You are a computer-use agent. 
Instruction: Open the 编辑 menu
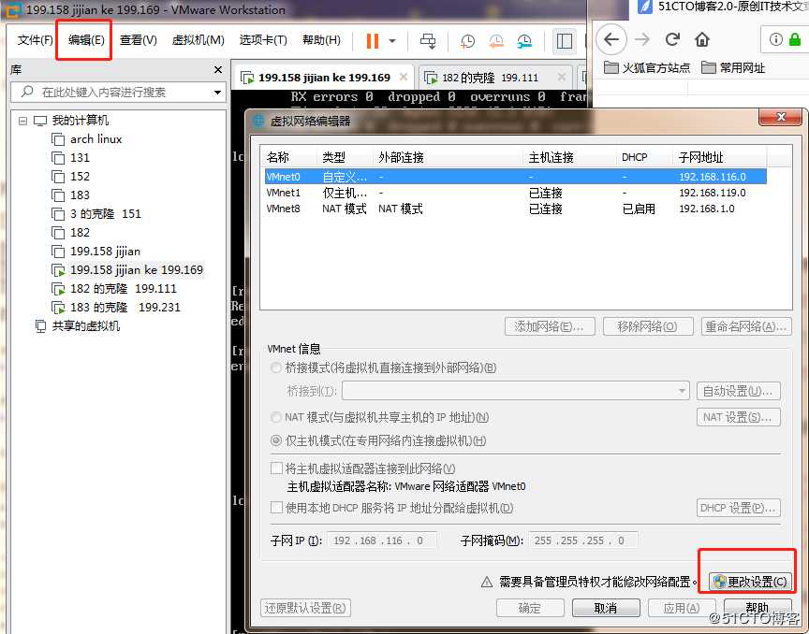click(x=86, y=40)
